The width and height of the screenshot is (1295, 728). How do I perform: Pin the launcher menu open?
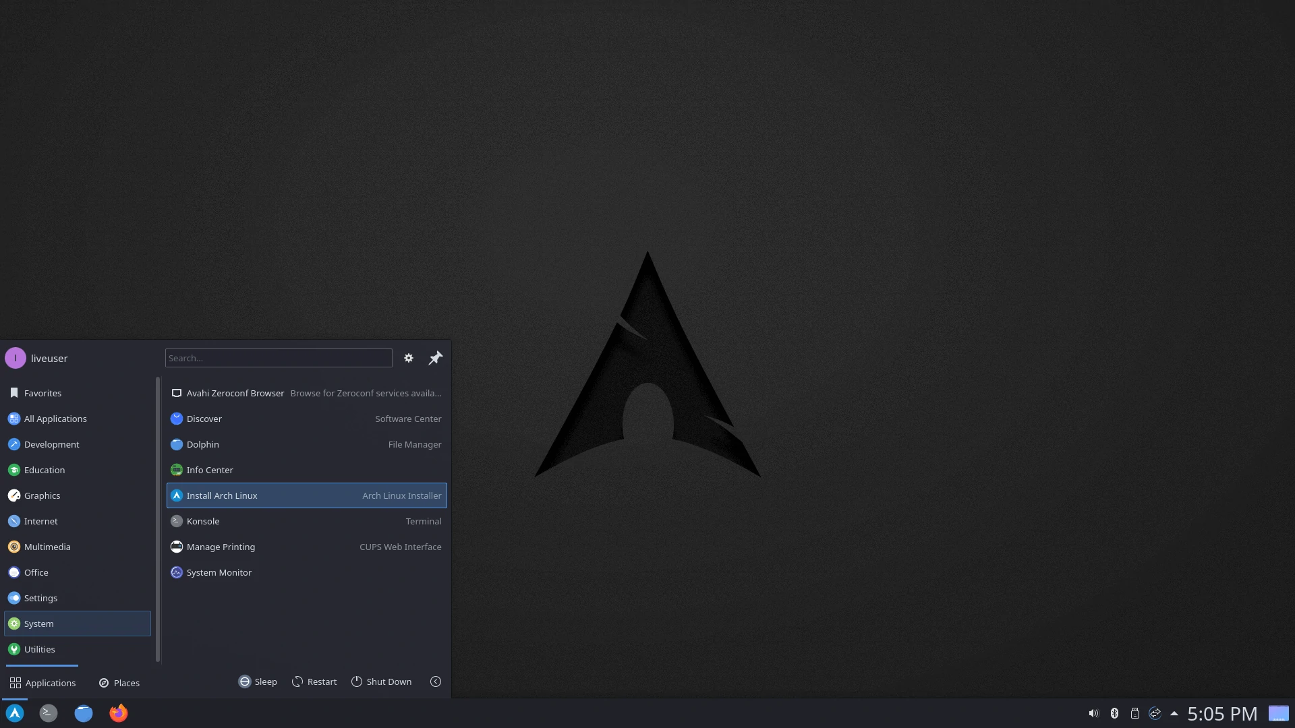[x=435, y=358]
